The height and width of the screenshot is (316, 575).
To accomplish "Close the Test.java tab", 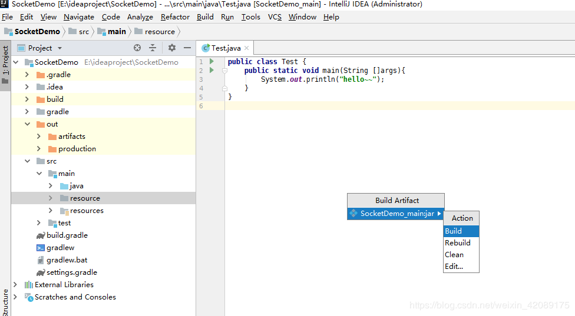I will pyautogui.click(x=246, y=48).
